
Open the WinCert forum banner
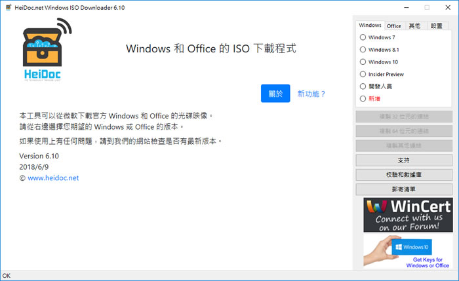408,215
